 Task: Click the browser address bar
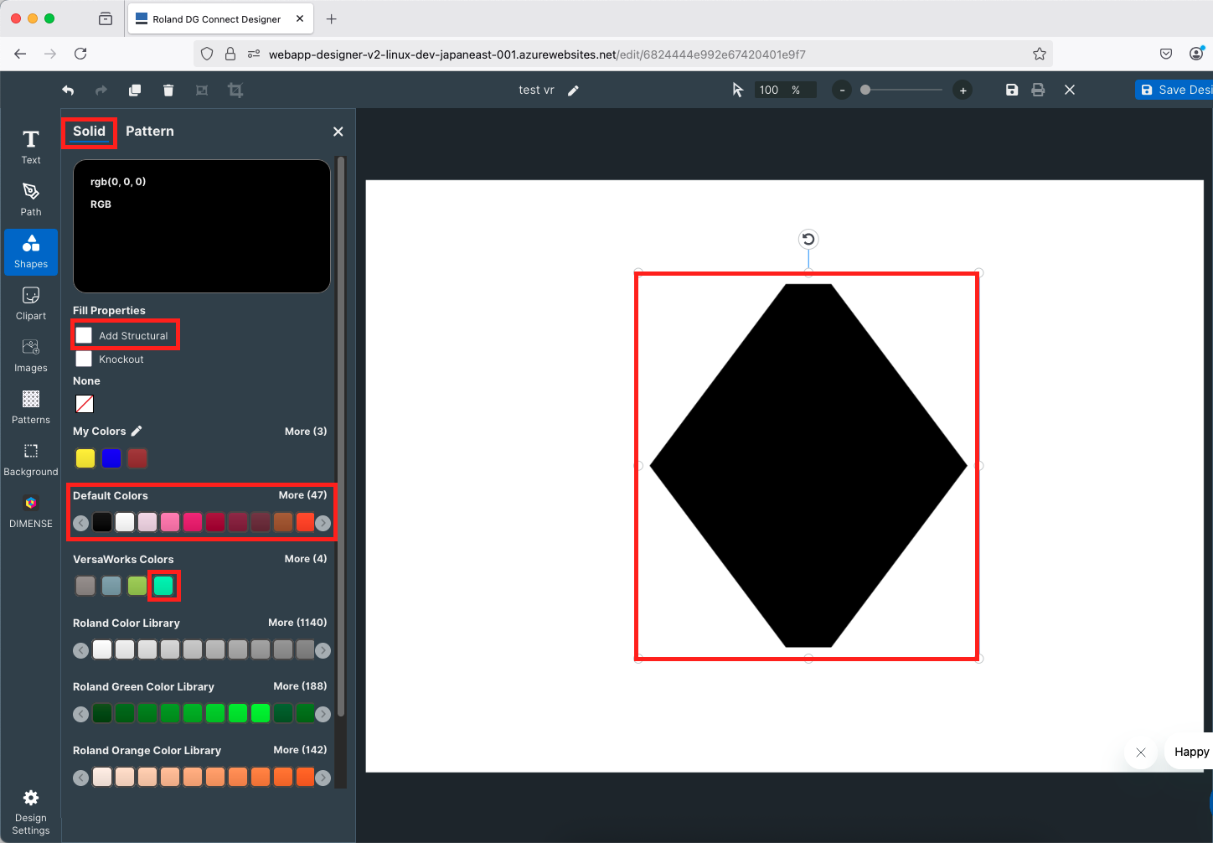622,54
